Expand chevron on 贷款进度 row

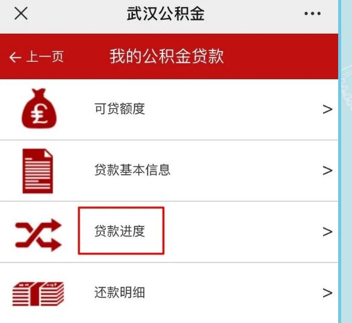(327, 232)
